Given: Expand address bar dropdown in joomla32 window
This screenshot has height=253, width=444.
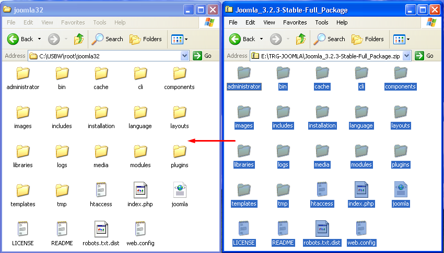Looking at the screenshot, I should pyautogui.click(x=184, y=56).
